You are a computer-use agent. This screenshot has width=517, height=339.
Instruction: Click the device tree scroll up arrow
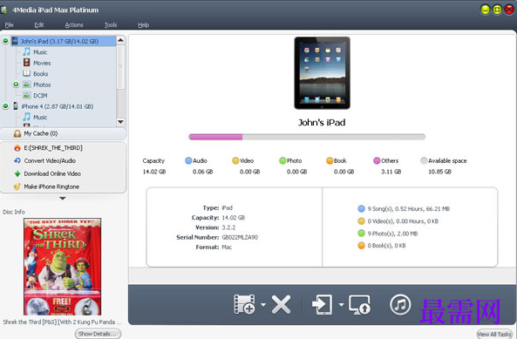pos(120,40)
